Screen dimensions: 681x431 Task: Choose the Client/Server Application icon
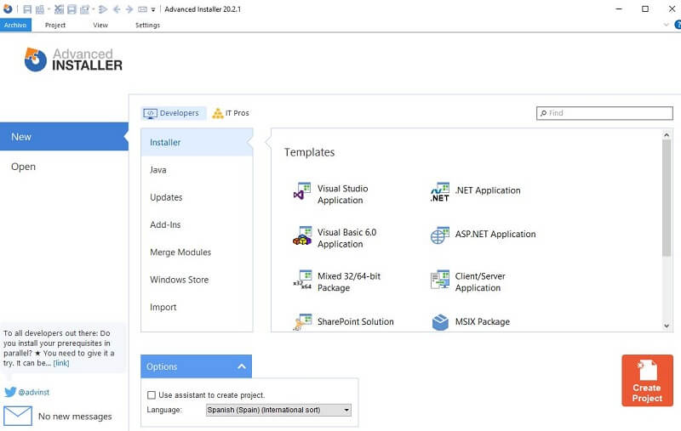[440, 280]
